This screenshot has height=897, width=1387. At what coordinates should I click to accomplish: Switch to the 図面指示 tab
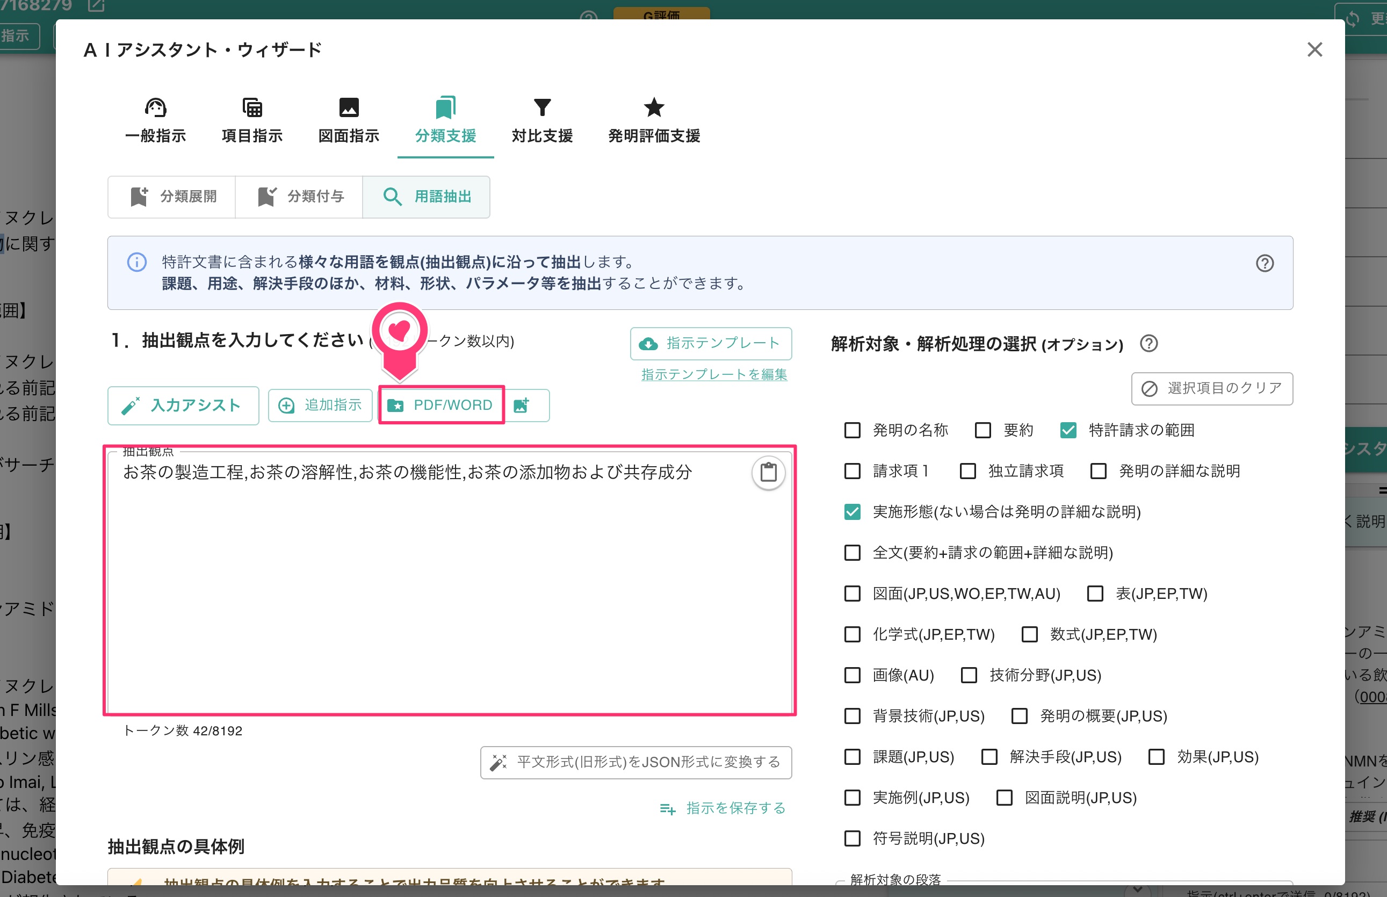tap(349, 121)
